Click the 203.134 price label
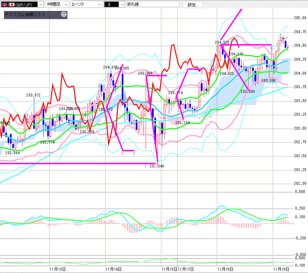308x273 pixels. tap(182, 123)
